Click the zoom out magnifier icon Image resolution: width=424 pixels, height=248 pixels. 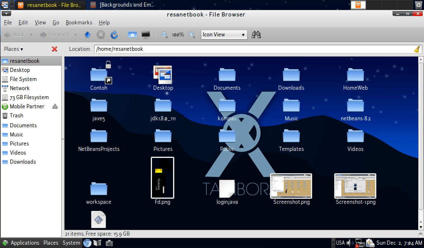pos(164,34)
